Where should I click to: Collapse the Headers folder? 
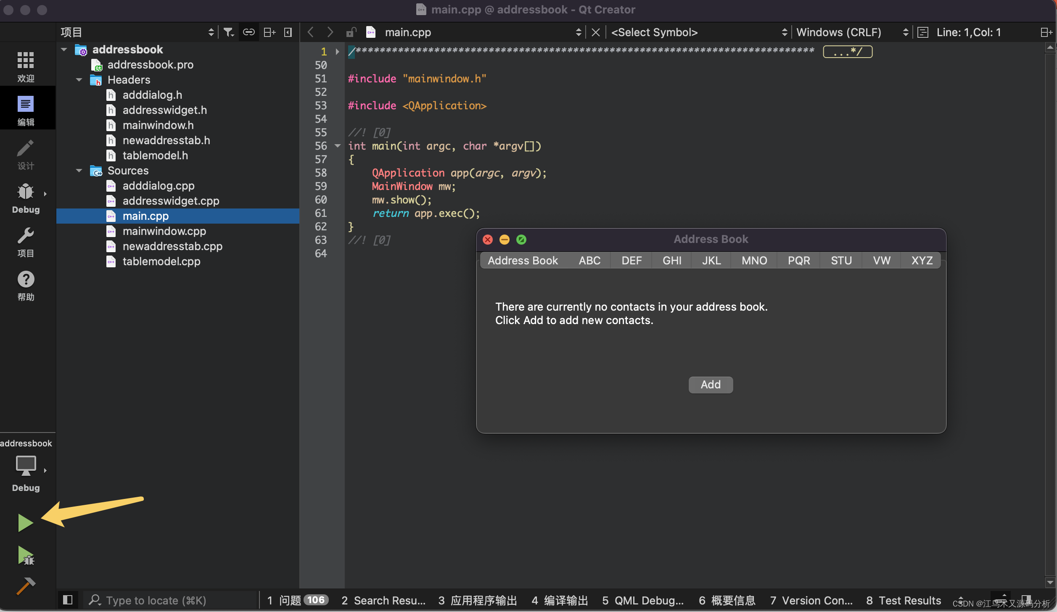pyautogui.click(x=79, y=80)
